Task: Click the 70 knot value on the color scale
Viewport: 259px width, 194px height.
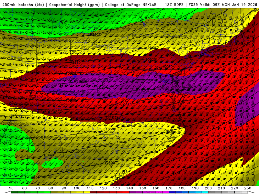Action: [x=38, y=188]
